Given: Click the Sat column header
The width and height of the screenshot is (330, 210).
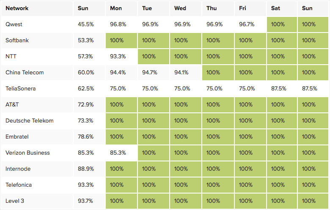Looking at the screenshot, I should point(275,8).
